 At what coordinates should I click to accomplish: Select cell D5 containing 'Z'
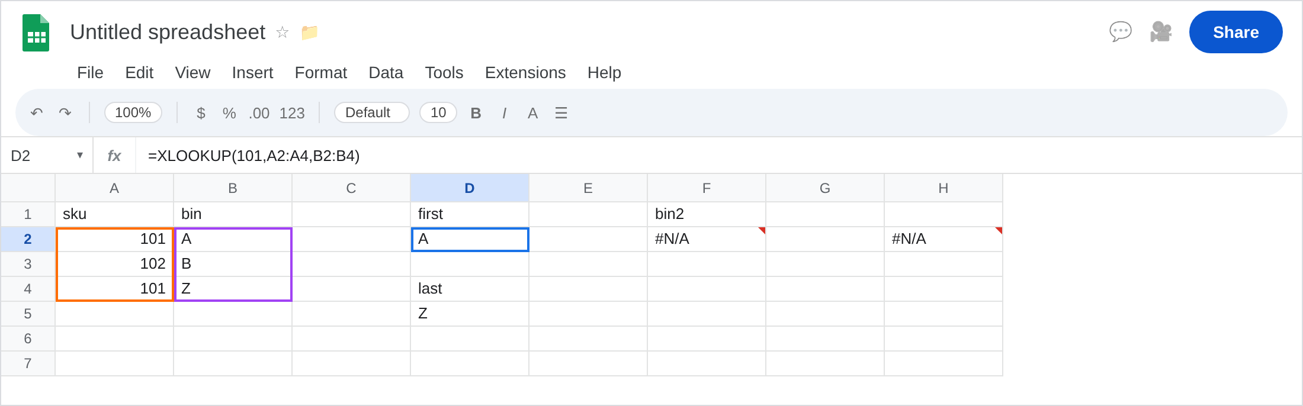[470, 314]
